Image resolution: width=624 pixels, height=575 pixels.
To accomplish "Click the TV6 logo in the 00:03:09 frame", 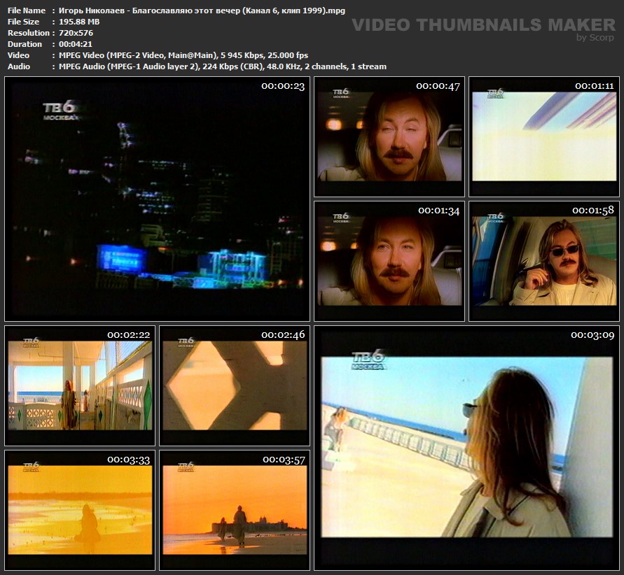I will pos(369,361).
